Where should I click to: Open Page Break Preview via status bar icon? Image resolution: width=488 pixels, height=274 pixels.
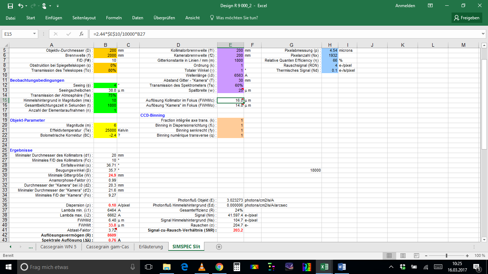point(416,255)
